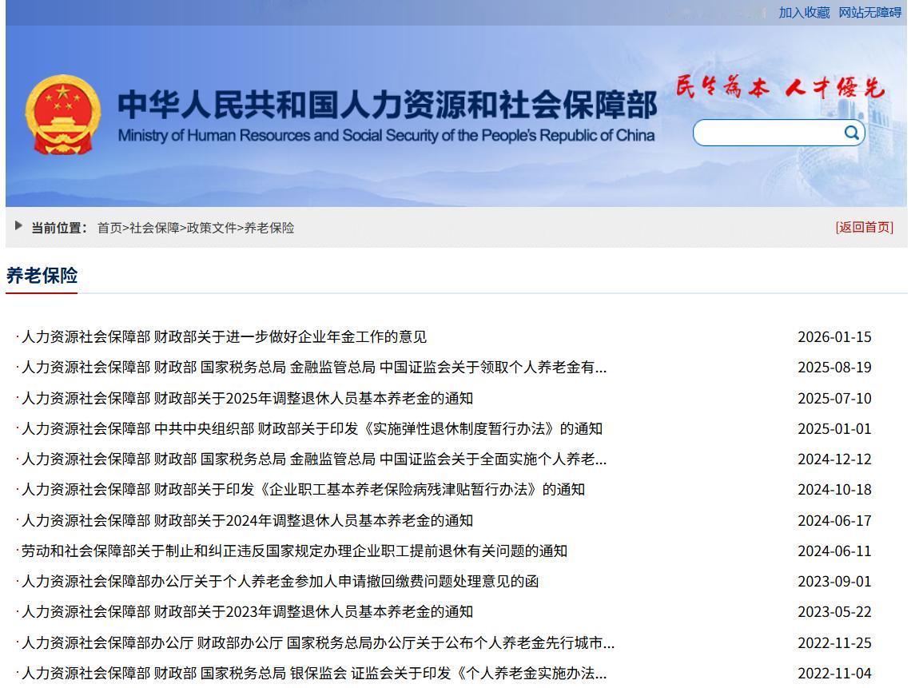
Task: Click date 2024-06-17
Action: 835,521
